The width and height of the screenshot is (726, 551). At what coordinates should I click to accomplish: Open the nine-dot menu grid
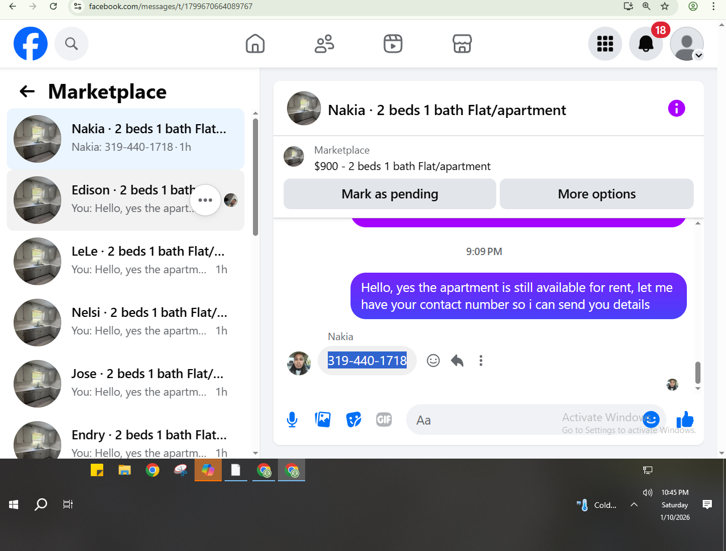[605, 44]
